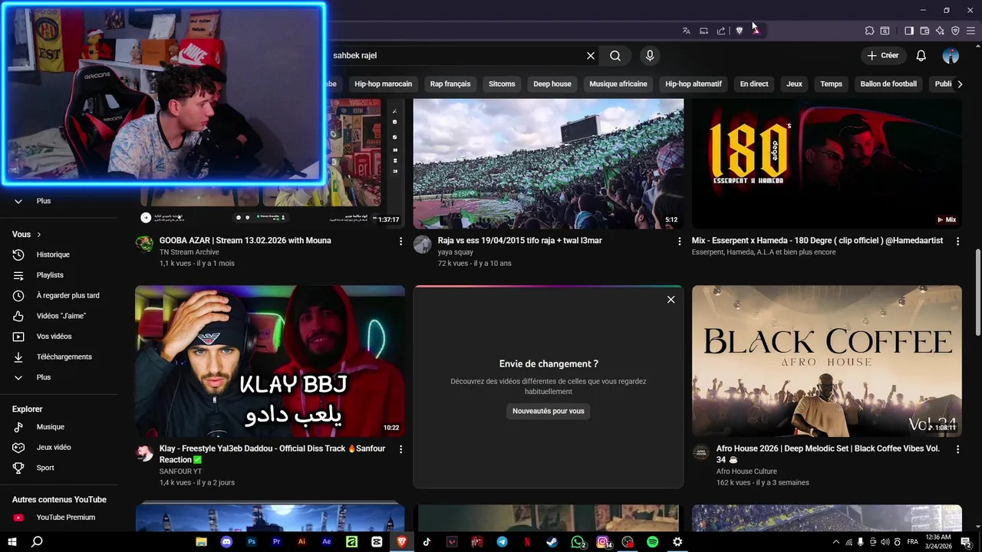982x552 pixels.
Task: Open Brave Leo AI sparkle icon
Action: click(x=940, y=31)
